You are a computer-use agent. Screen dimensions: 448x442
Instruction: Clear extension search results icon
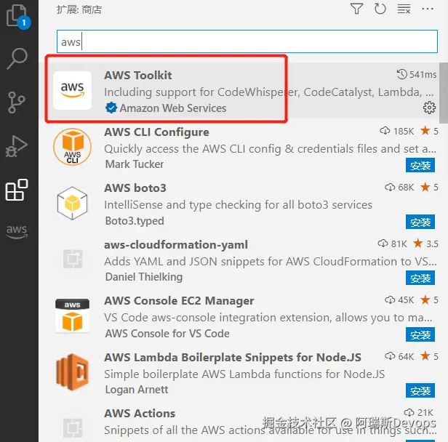point(404,9)
